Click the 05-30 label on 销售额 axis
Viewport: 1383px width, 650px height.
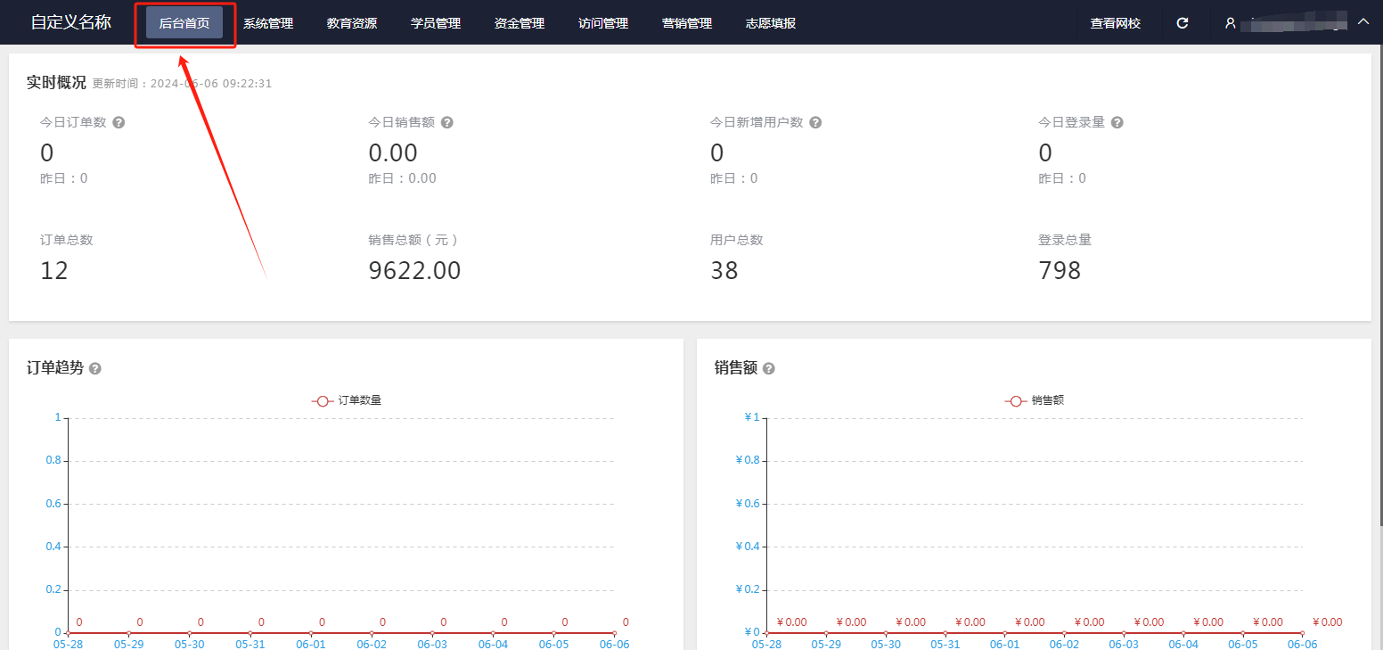pos(886,644)
